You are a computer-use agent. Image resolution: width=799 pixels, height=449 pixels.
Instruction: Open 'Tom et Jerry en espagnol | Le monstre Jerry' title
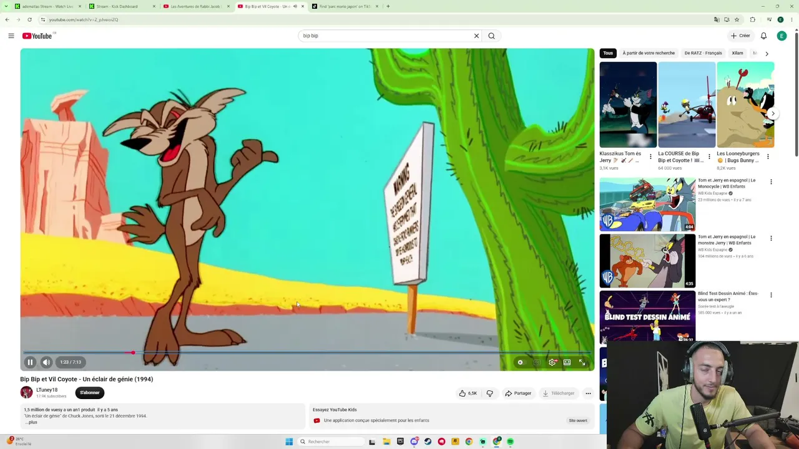[x=727, y=239]
